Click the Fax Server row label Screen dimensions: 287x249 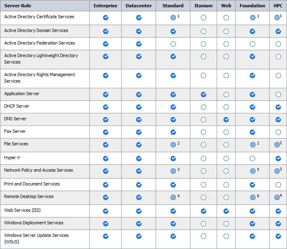[15, 131]
